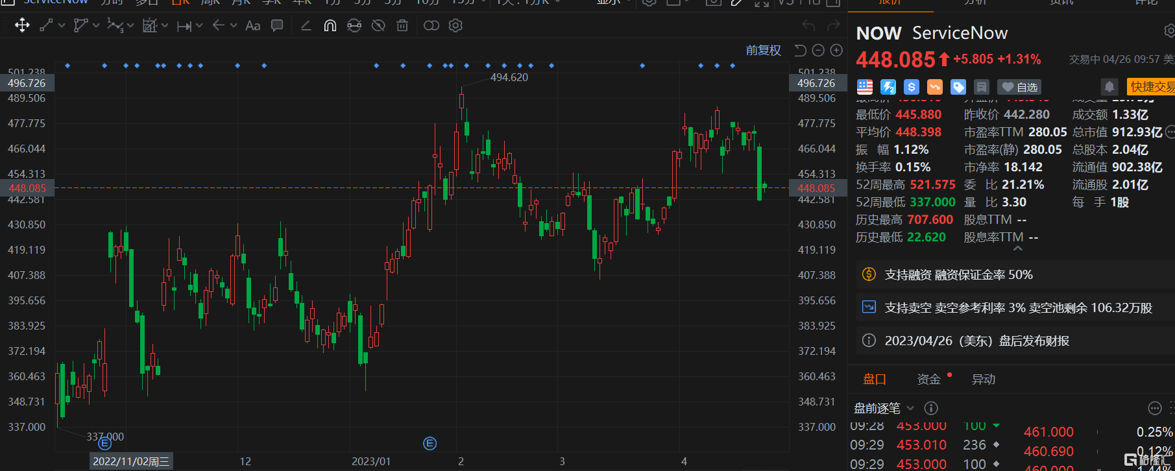Click the 总市值 value 912.93亿
The width and height of the screenshot is (1175, 471).
pyautogui.click(x=1137, y=132)
